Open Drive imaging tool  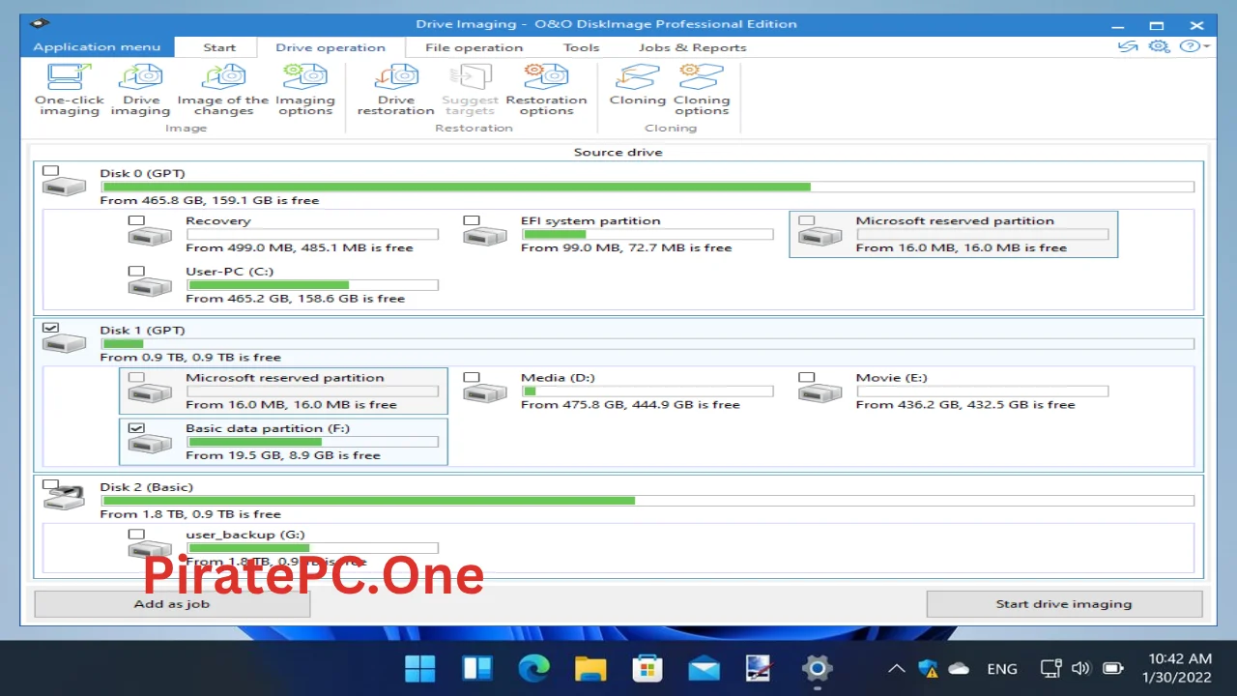point(141,90)
